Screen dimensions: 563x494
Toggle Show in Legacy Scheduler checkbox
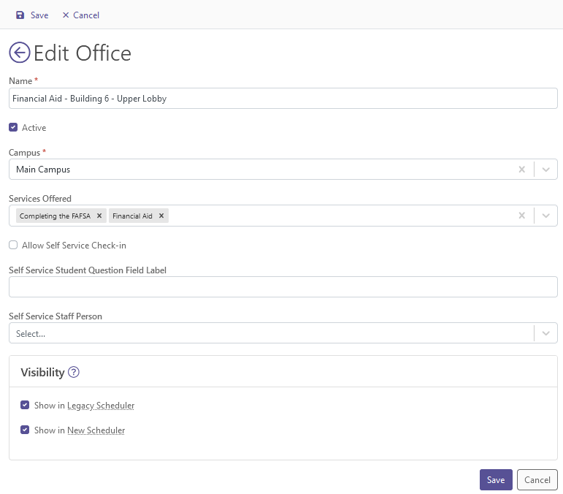click(25, 405)
